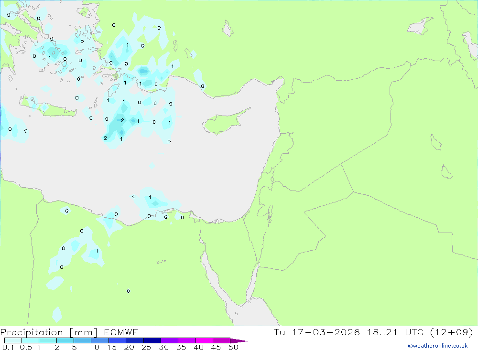Click the 'ECMWF' model label
Viewport: 478px width, 350px height.
point(121,332)
